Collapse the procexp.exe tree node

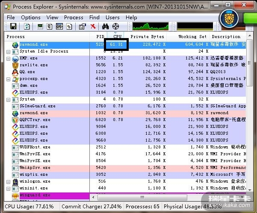pos(9,79)
